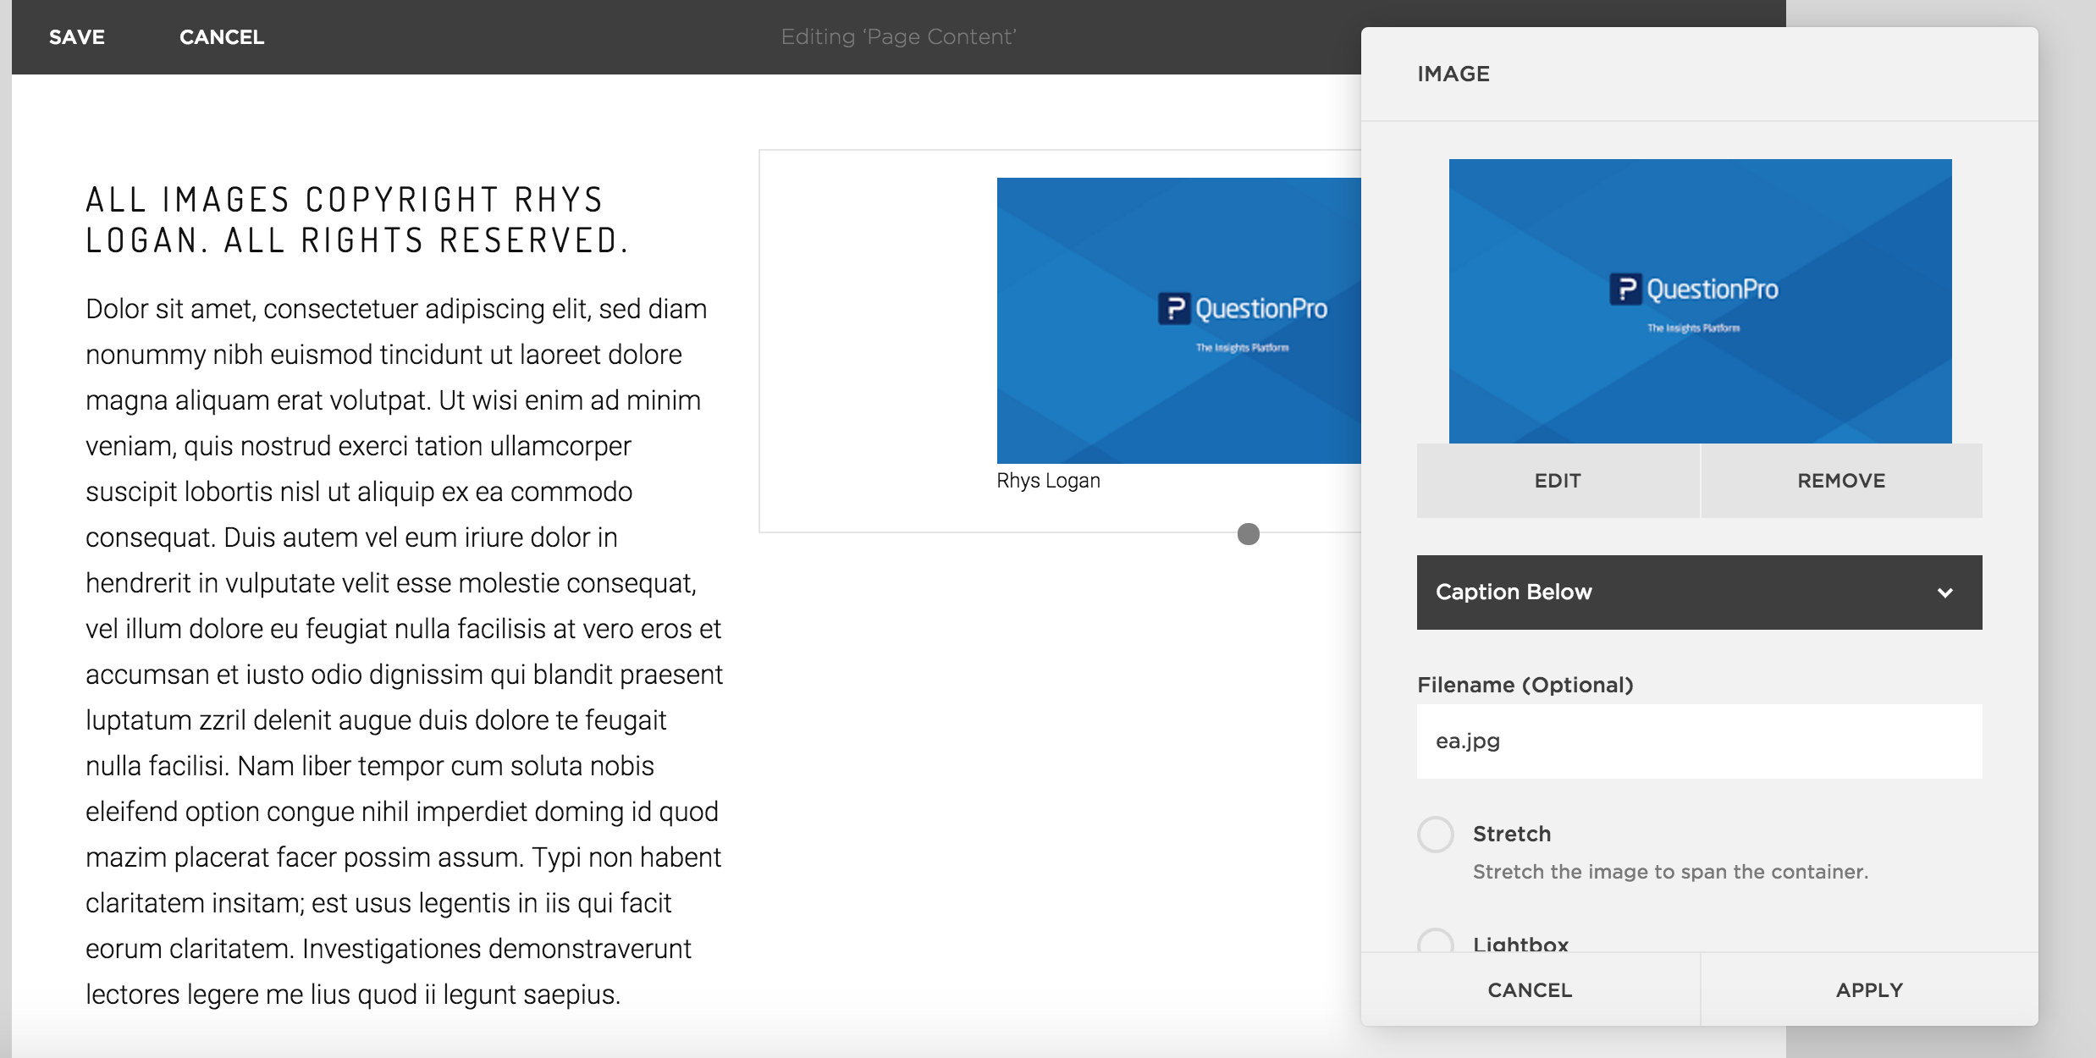Click REMOVE to delete the image
Image resolution: width=2096 pixels, height=1058 pixels.
point(1841,481)
